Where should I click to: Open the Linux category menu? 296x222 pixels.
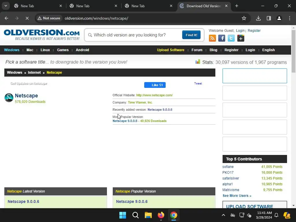[x=45, y=50]
